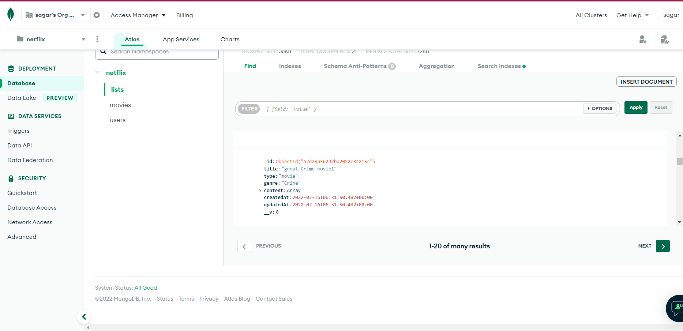This screenshot has height=331, width=683.
Task: Open the netfilx project selector dropdown
Action: (83, 39)
